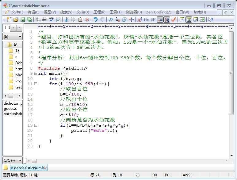The width and height of the screenshot is (237, 180).
Task: Select the test folder in directory tree
Action: pyautogui.click(x=15, y=87)
